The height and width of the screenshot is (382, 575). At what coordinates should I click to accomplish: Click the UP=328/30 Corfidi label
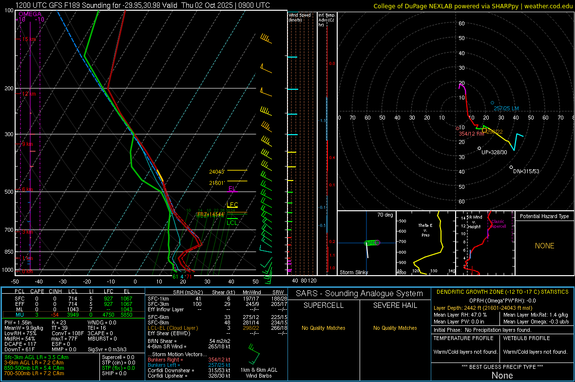[494, 152]
